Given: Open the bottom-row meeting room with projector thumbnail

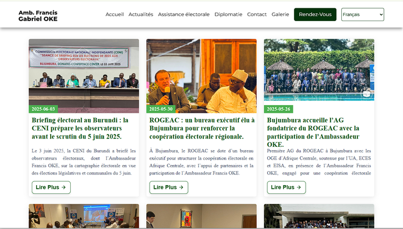Looking at the screenshot, I should coord(84,216).
